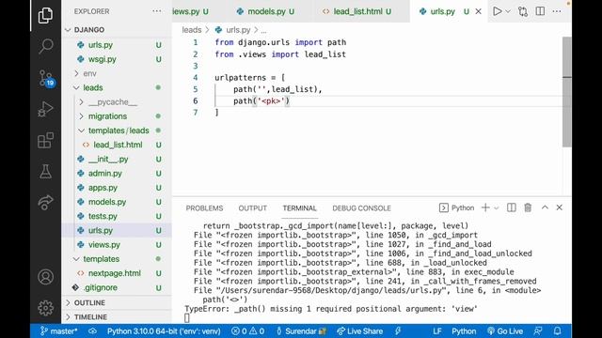This screenshot has width=602, height=338.
Task: Click the editor vertical scrollbar
Action: (566, 92)
